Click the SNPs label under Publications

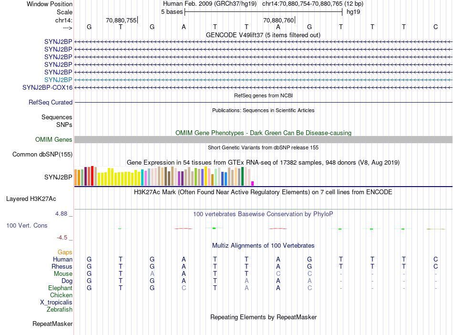coord(64,125)
